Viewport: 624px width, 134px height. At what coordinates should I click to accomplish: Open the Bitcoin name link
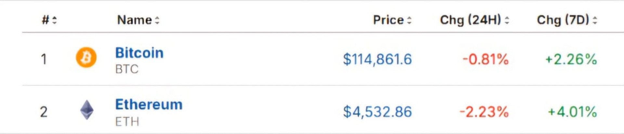[x=139, y=53]
